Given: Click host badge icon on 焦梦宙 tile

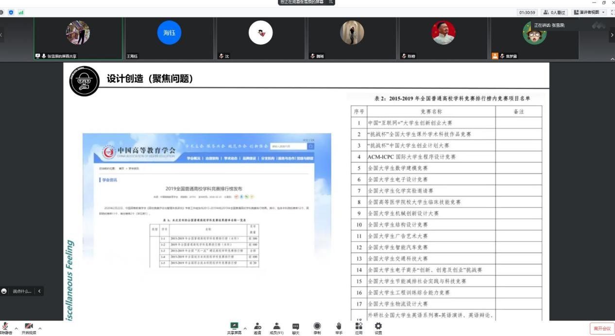Looking at the screenshot, I should (495, 56).
